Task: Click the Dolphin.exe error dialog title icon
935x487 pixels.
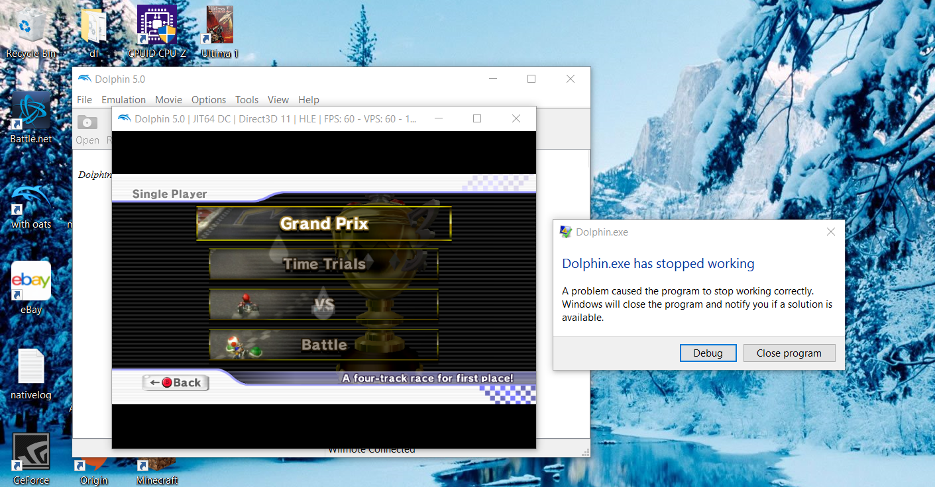Action: [x=566, y=232]
